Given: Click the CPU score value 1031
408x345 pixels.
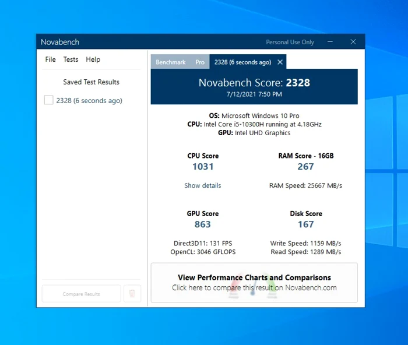Looking at the screenshot, I should point(203,167).
